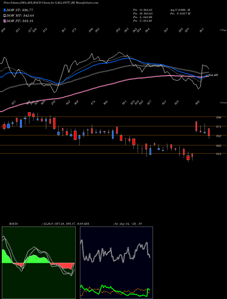Open the MACD histogram panel
Image resolution: width=227 pixels, height=299 pixels.
pos(39,263)
